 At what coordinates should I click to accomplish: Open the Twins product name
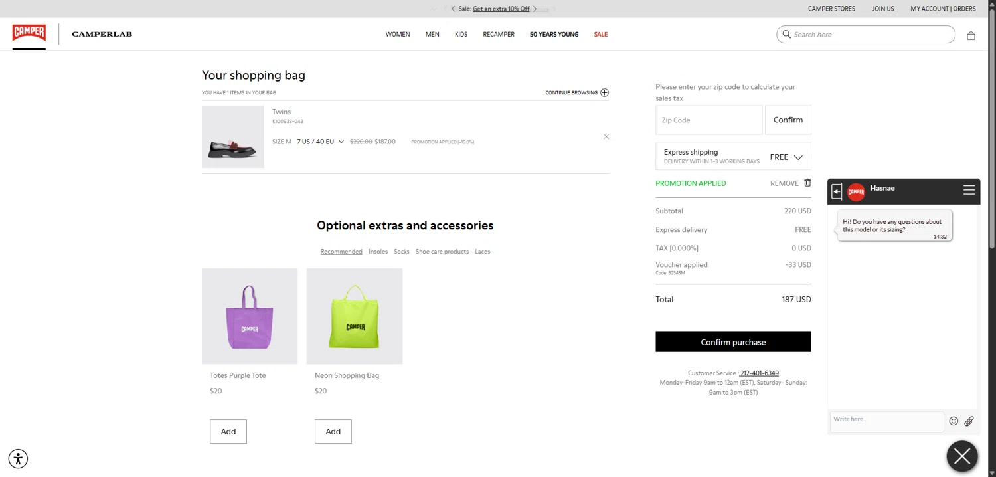[282, 112]
